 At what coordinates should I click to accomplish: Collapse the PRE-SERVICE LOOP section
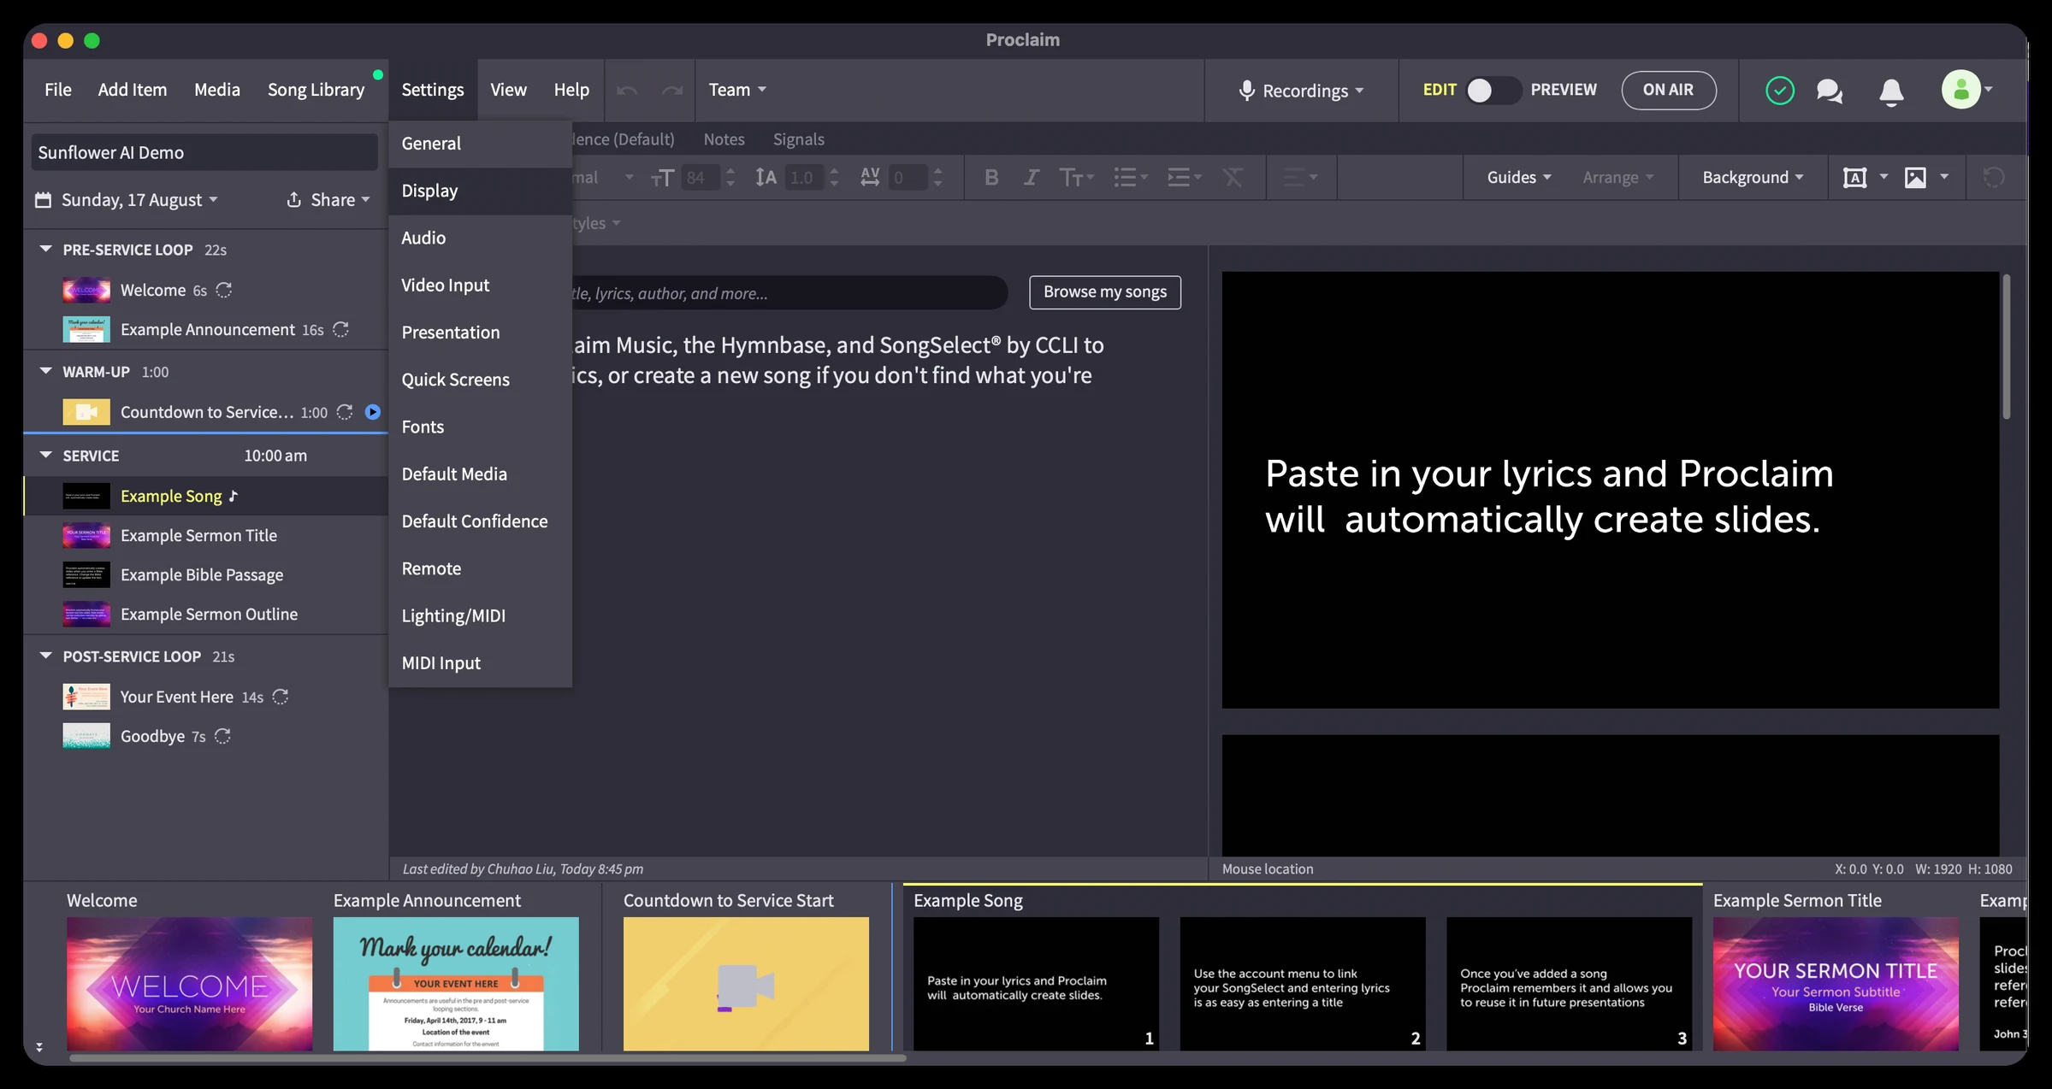(x=45, y=249)
